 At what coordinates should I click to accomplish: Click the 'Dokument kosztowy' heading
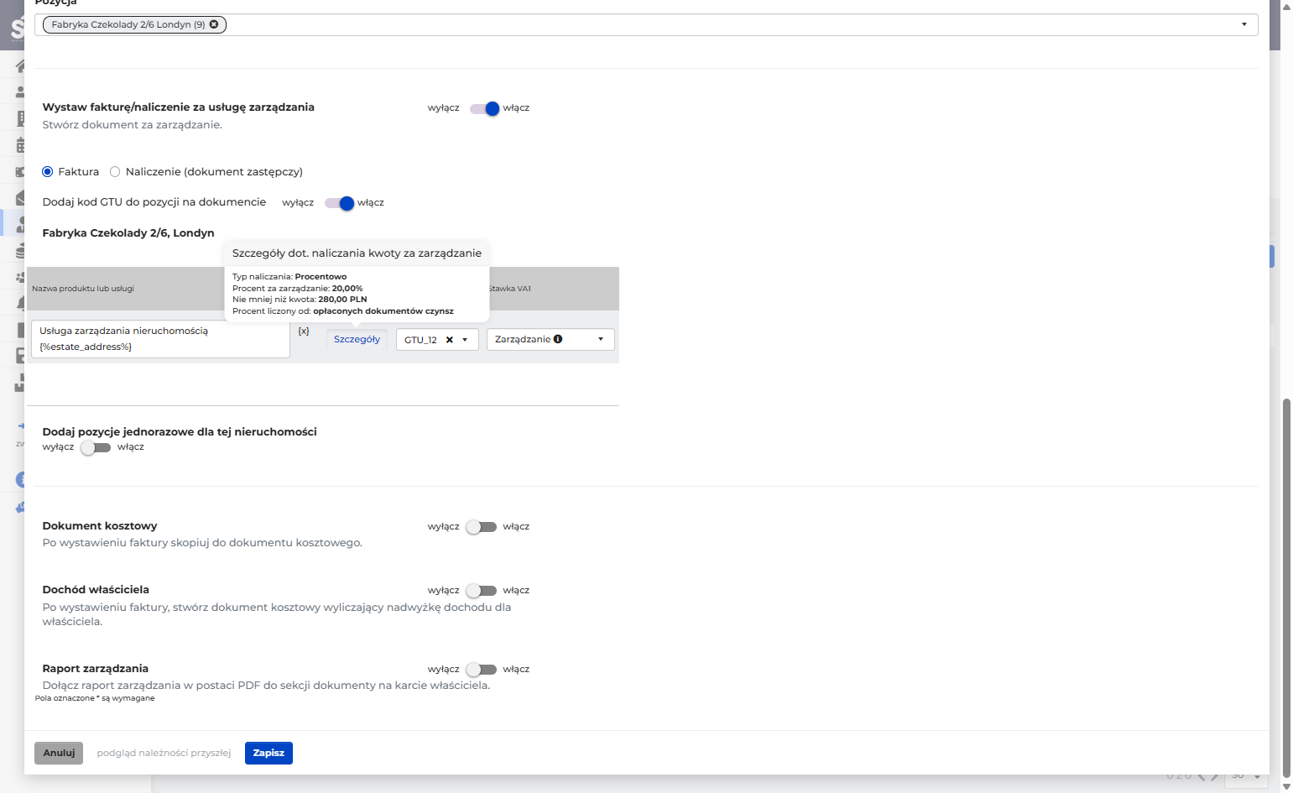tap(100, 526)
